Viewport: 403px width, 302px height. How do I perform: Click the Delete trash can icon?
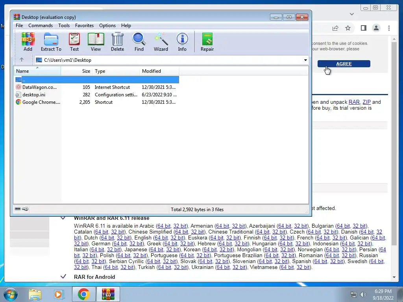tap(117, 42)
